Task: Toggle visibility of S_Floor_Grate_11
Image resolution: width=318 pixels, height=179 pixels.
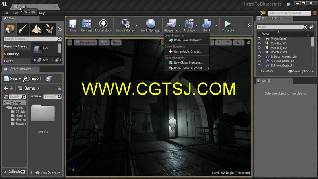Action: pyautogui.click(x=259, y=65)
